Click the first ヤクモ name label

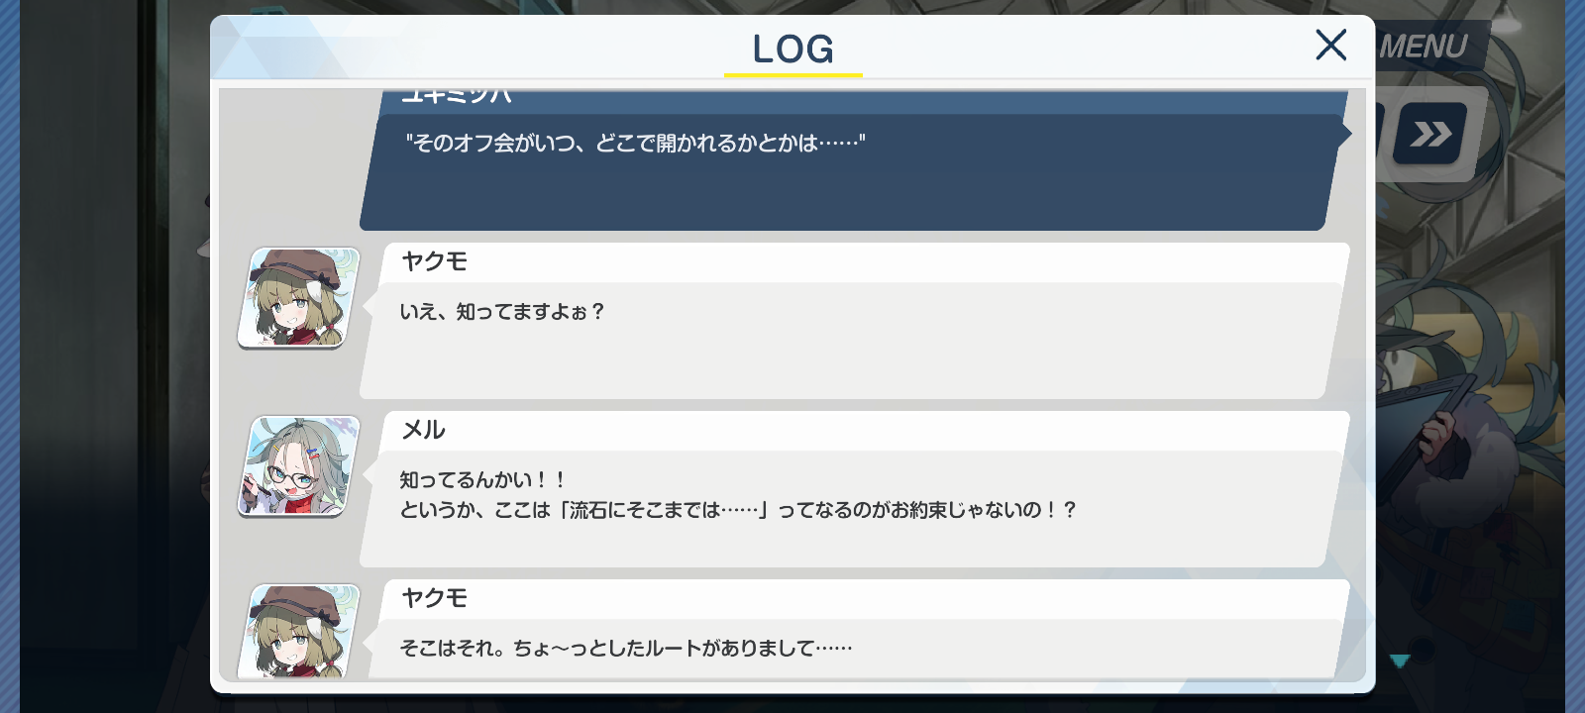[434, 261]
